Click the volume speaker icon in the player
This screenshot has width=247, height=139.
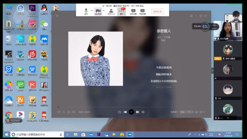click(x=143, y=112)
